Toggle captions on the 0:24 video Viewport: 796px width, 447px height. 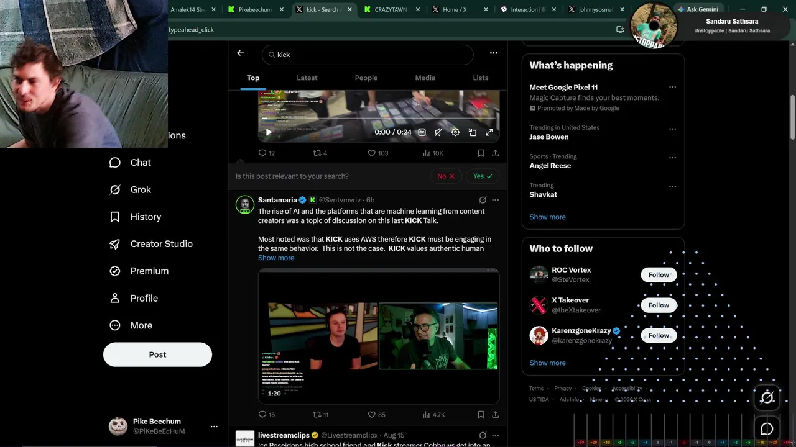pyautogui.click(x=422, y=132)
